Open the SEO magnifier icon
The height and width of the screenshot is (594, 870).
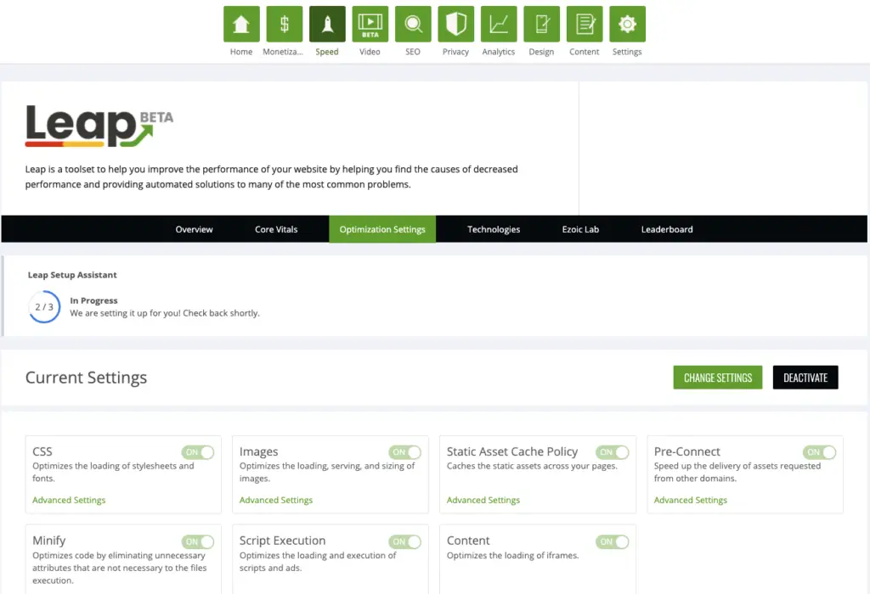(413, 24)
